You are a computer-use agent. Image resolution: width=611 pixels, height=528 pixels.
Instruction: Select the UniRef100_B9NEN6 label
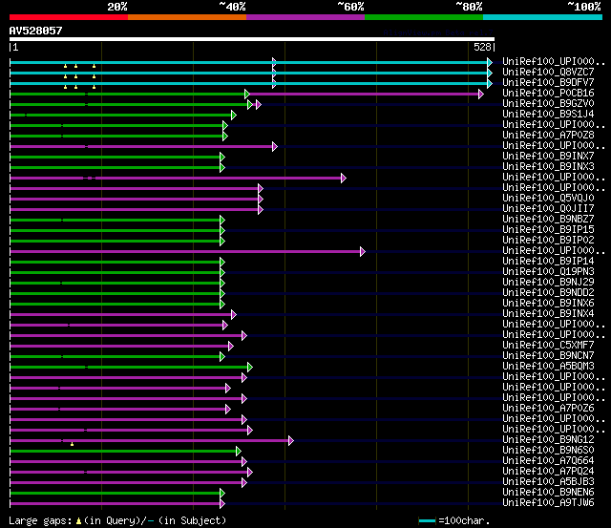[x=548, y=493]
